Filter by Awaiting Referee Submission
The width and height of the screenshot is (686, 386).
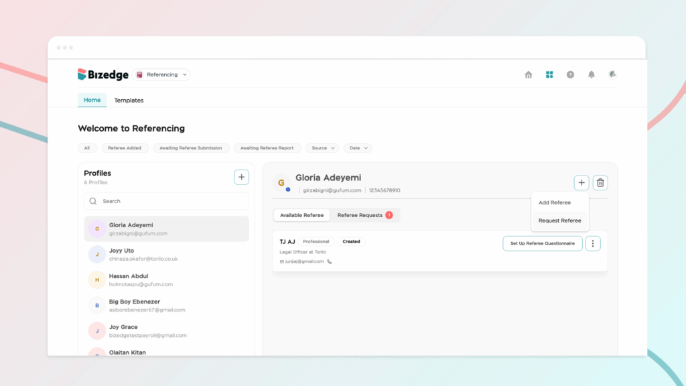pos(191,148)
